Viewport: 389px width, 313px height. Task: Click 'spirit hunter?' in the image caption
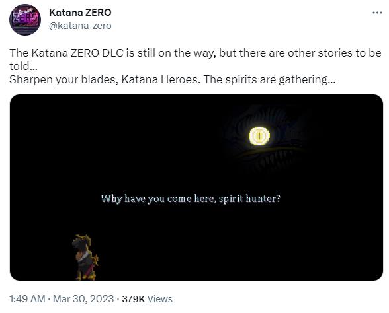click(x=249, y=199)
